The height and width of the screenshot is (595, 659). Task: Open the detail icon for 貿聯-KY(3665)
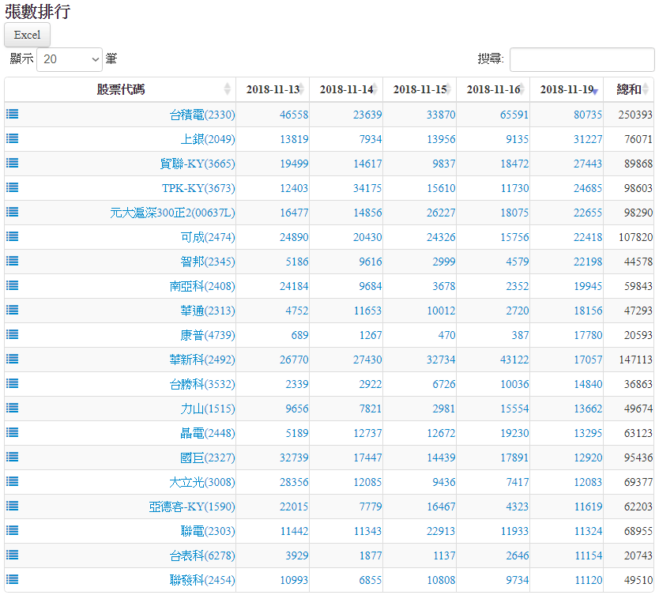point(13,163)
